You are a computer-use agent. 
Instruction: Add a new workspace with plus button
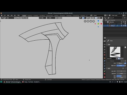pyautogui.click(x=87, y=16)
